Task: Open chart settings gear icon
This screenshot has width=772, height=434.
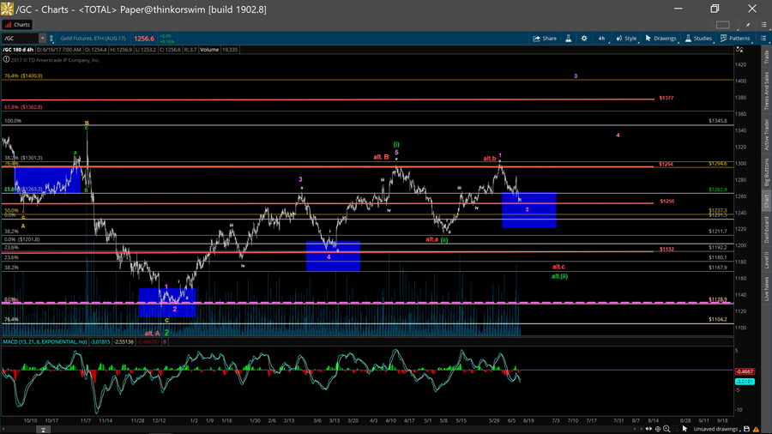Action: [584, 39]
